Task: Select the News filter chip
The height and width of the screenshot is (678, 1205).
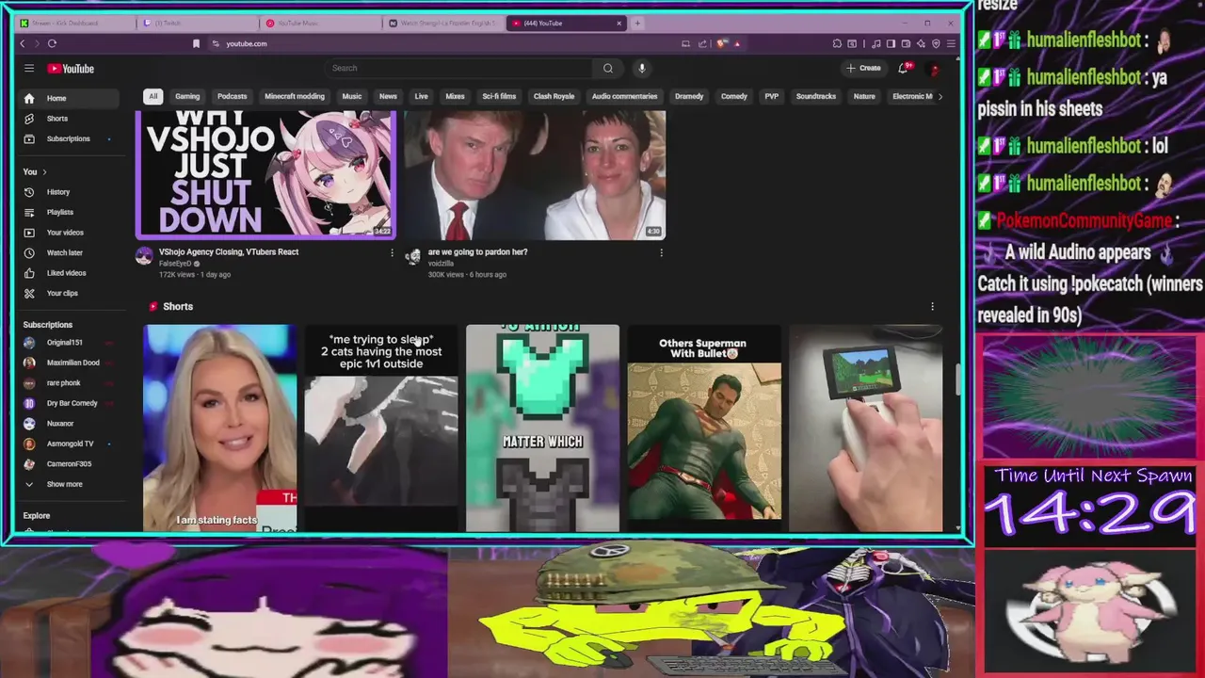Action: click(388, 96)
